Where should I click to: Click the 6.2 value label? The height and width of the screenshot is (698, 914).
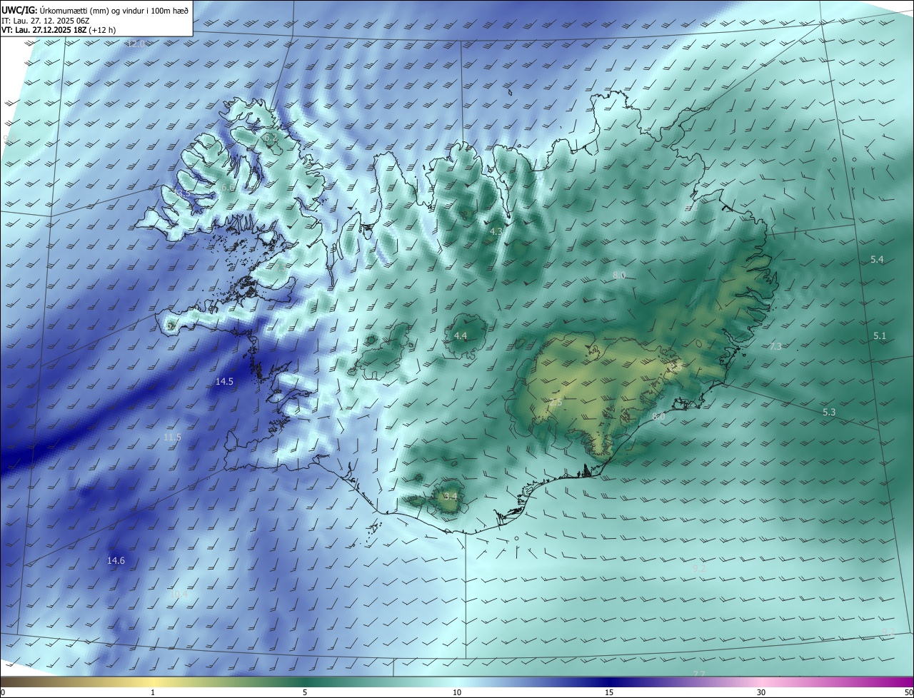click(x=271, y=137)
